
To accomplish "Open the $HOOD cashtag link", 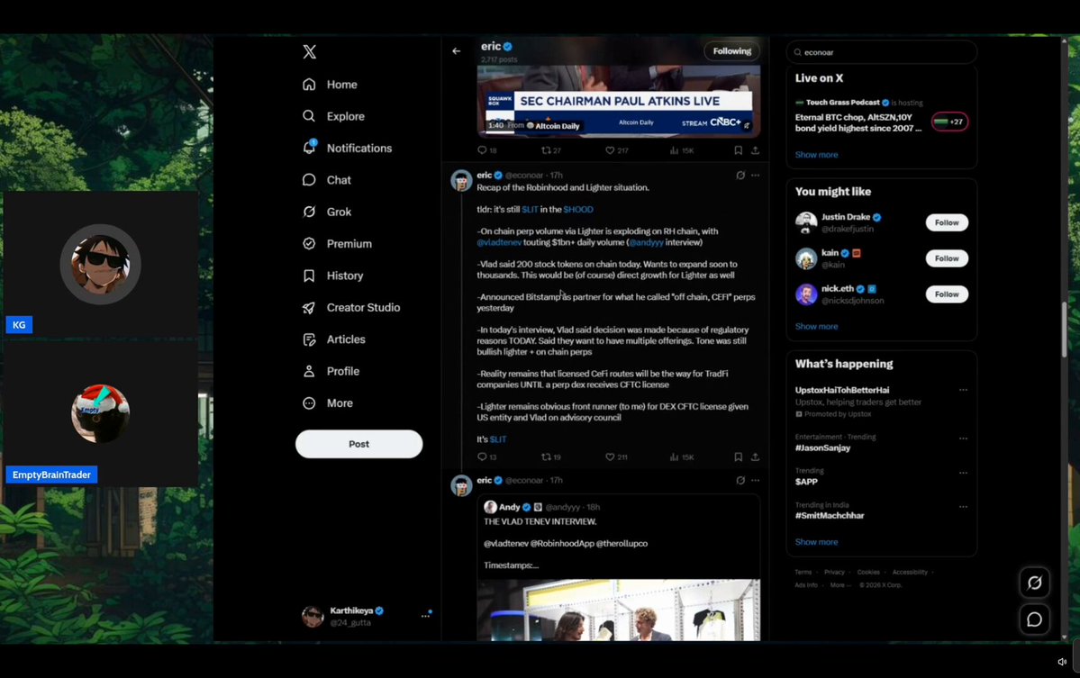I will (x=578, y=209).
